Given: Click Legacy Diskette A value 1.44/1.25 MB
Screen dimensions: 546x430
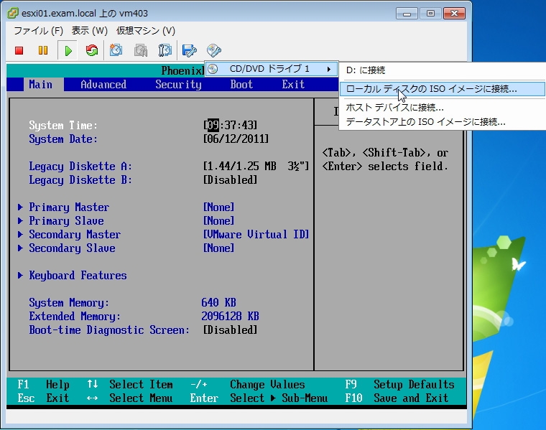Looking at the screenshot, I should (x=256, y=167).
